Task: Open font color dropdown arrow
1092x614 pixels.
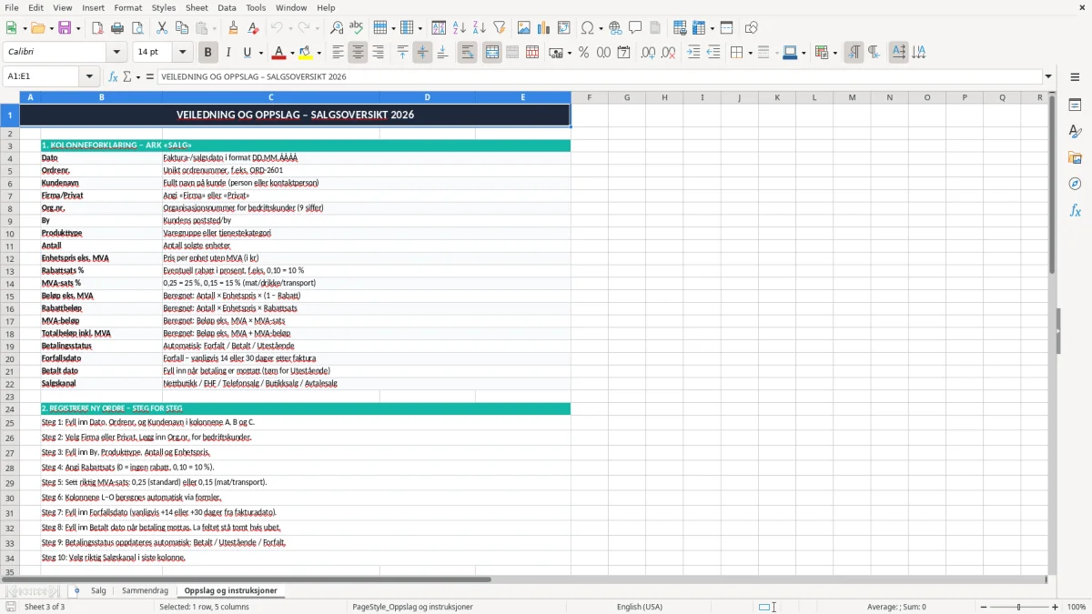Action: pyautogui.click(x=292, y=53)
